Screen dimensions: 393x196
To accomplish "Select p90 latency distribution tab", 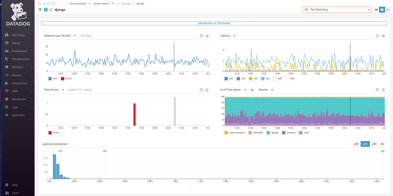I will pos(356,144).
